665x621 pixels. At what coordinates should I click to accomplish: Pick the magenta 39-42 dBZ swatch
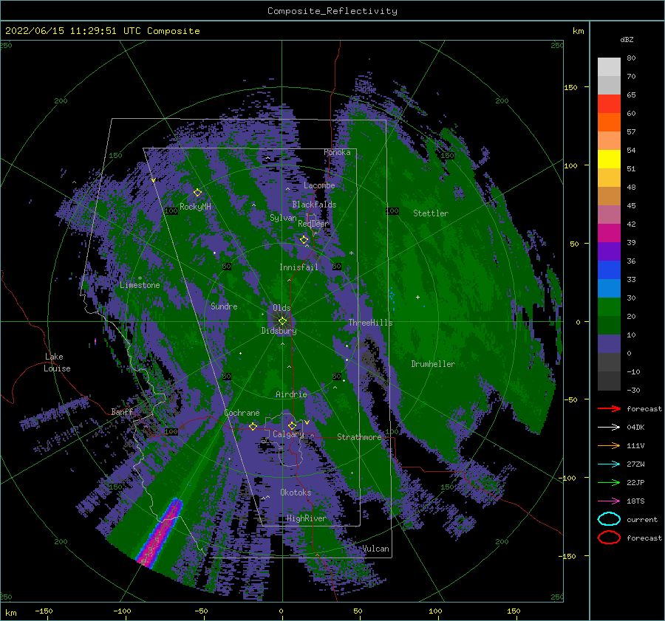pos(609,233)
